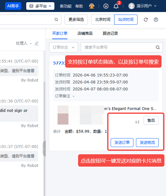Screen dimensions: 166x196
Task: Click the 订单备注 label
Action: [63, 96]
